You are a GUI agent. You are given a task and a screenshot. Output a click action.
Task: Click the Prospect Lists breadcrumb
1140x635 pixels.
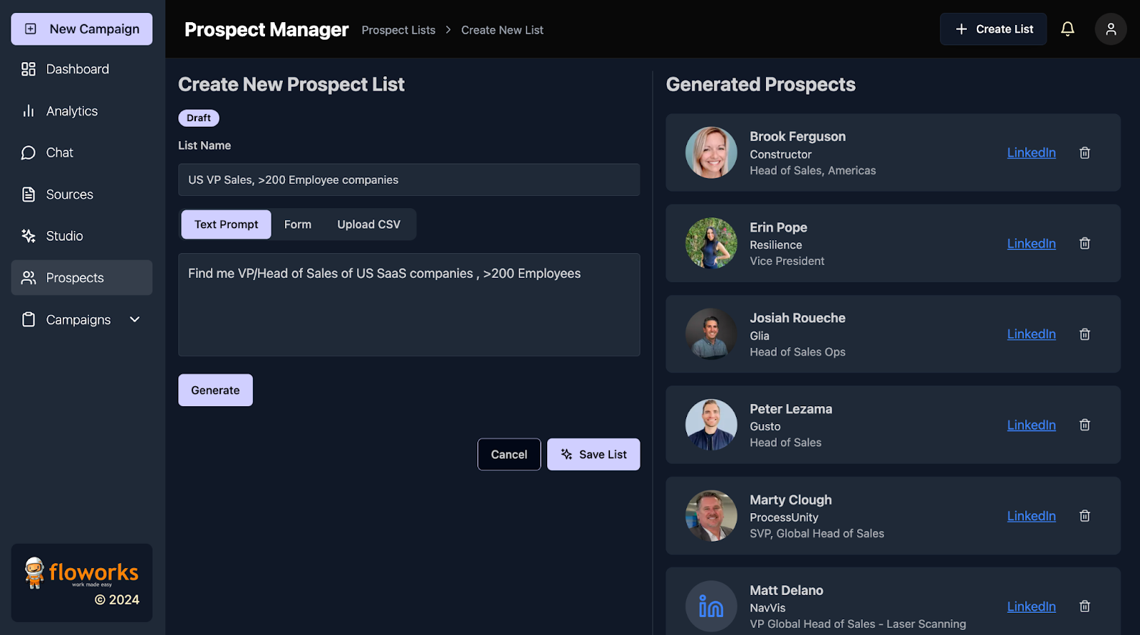pos(398,30)
